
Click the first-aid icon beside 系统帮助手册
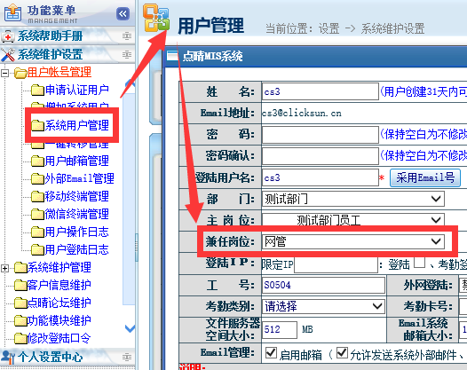click(8, 36)
